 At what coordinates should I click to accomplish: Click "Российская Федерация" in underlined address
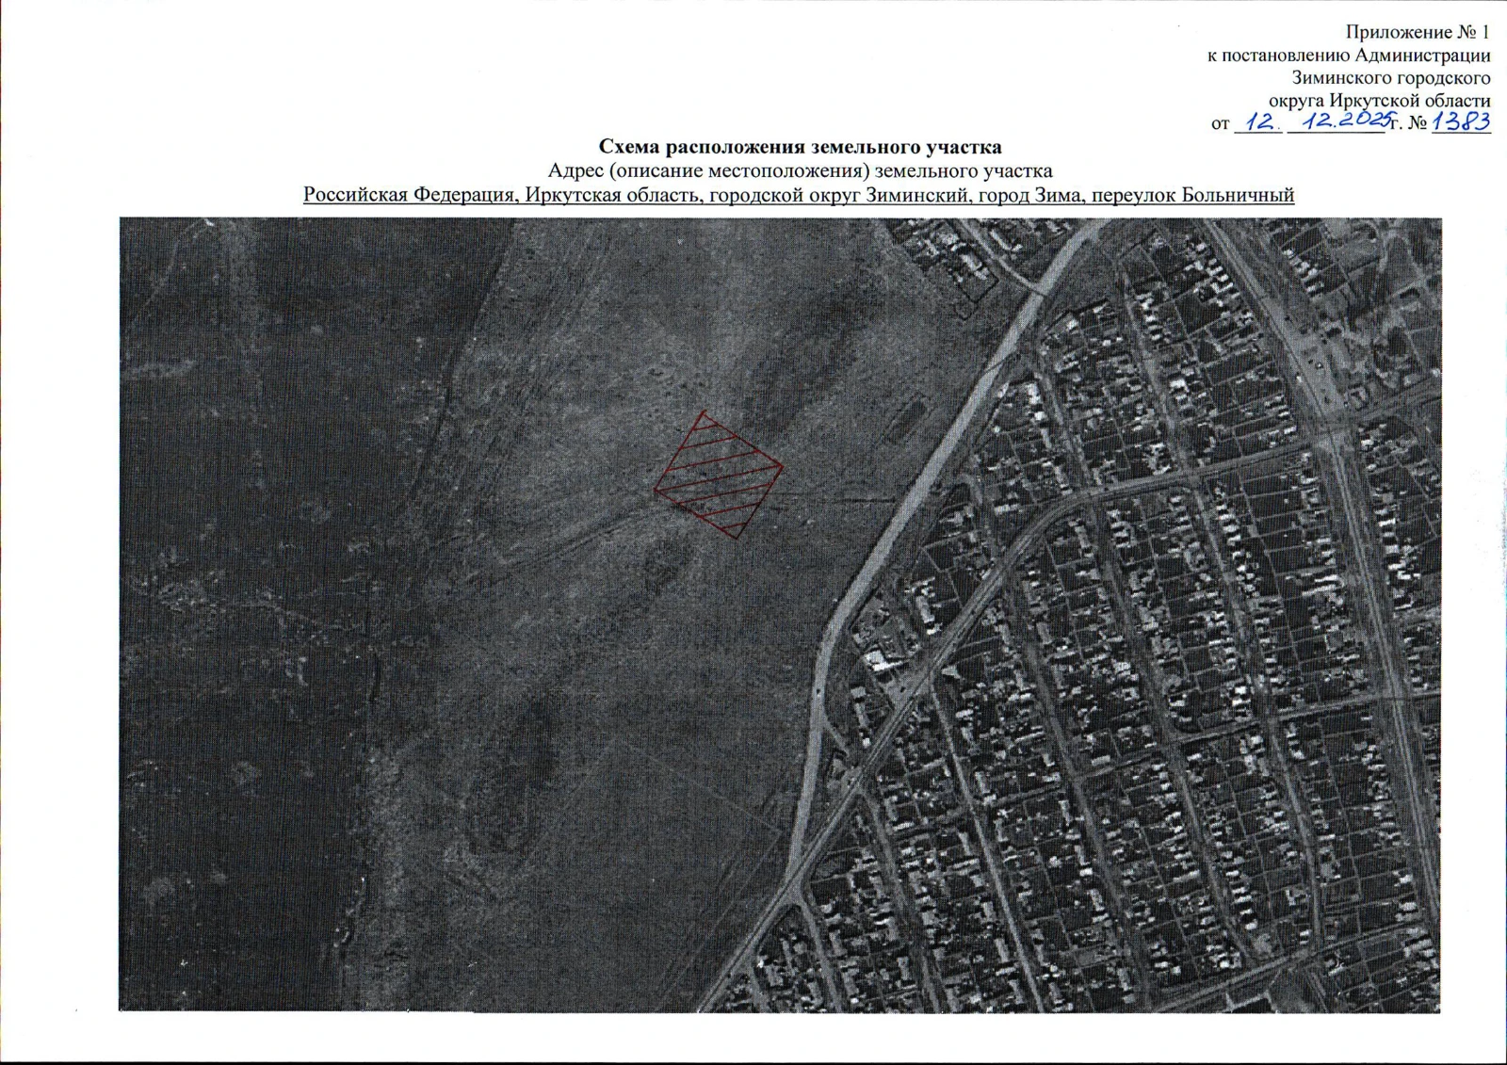tap(410, 196)
